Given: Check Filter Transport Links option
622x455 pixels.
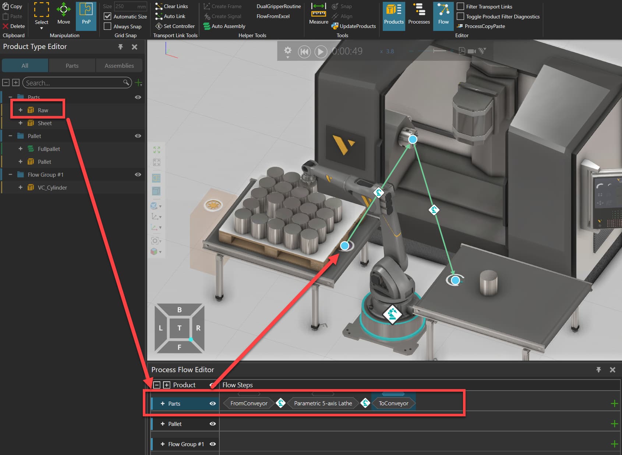Looking at the screenshot, I should point(460,6).
